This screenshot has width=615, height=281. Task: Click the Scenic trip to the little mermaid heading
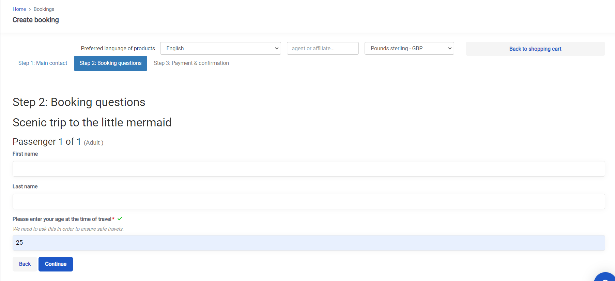(x=92, y=122)
